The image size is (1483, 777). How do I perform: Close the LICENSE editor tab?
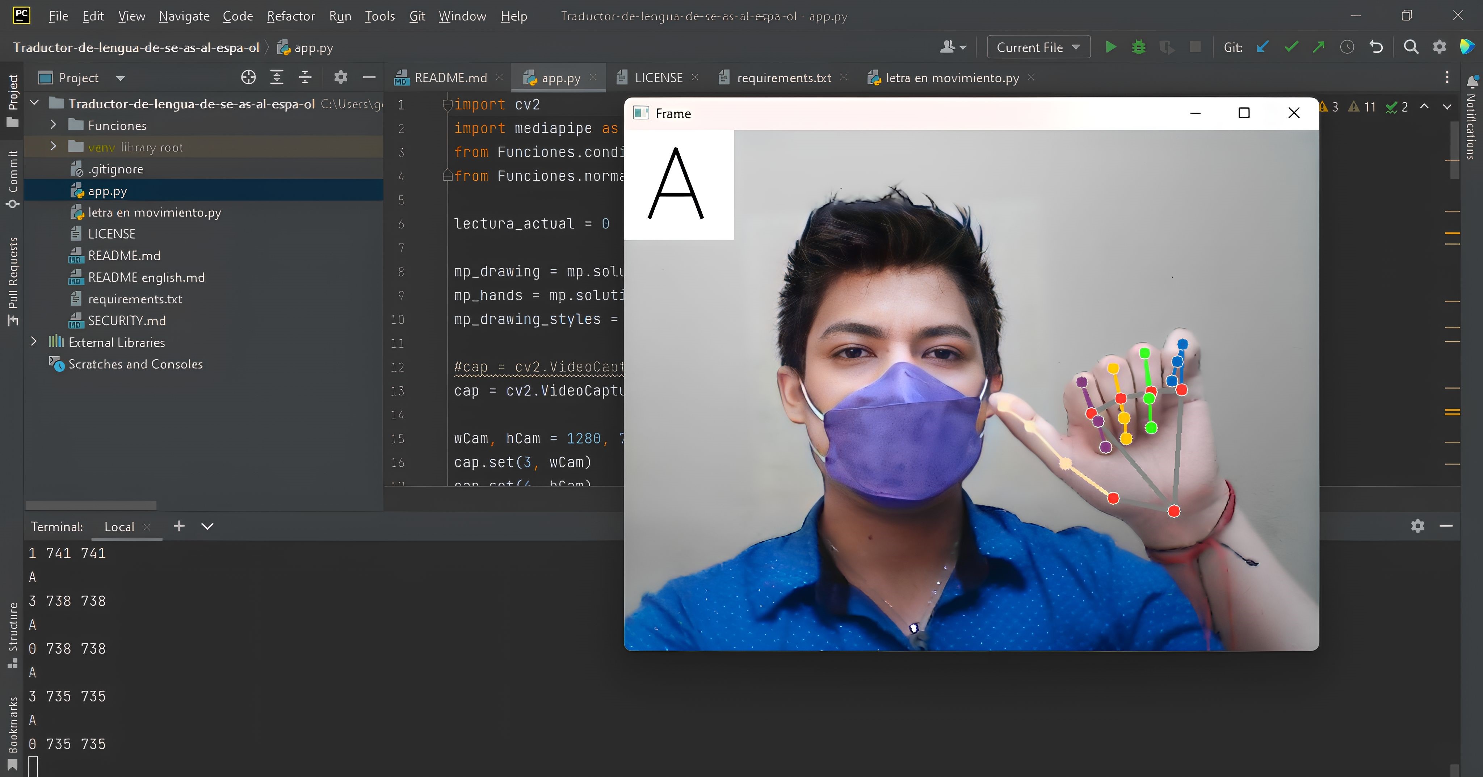tap(695, 77)
